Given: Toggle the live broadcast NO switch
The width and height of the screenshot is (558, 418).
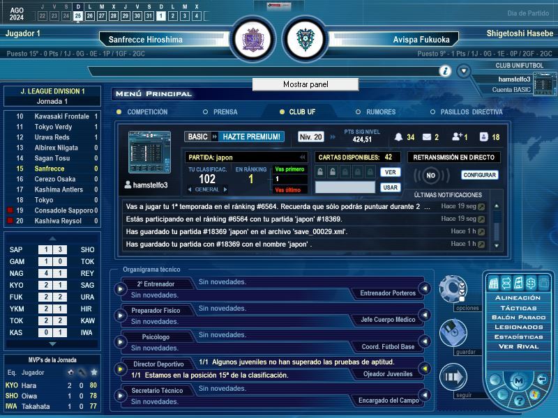Looking at the screenshot, I should [431, 176].
